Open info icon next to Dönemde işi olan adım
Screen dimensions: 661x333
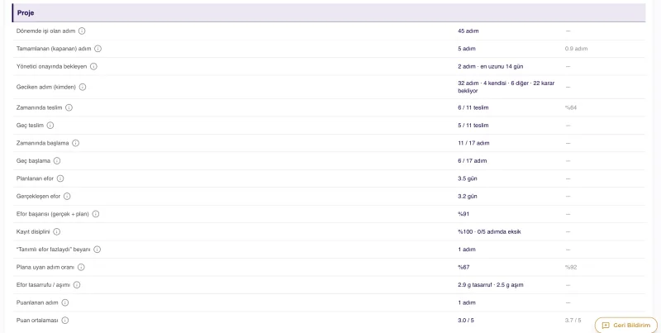(82, 31)
